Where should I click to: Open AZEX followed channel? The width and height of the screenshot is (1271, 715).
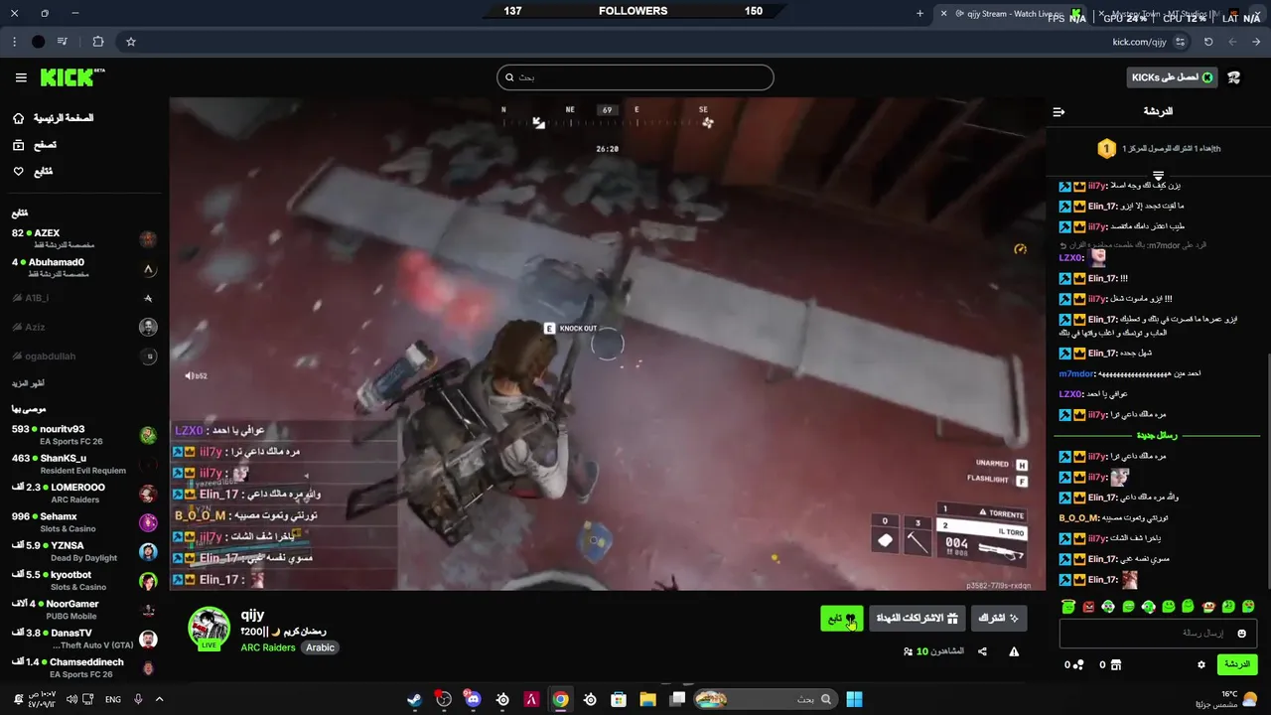(84, 238)
